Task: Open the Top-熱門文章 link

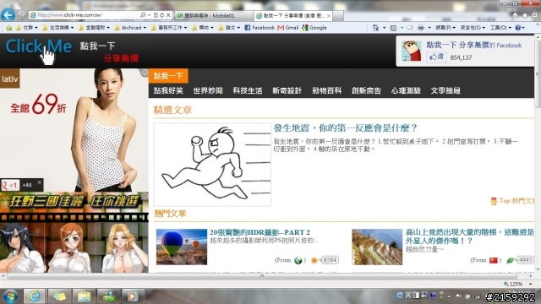Action: point(512,201)
